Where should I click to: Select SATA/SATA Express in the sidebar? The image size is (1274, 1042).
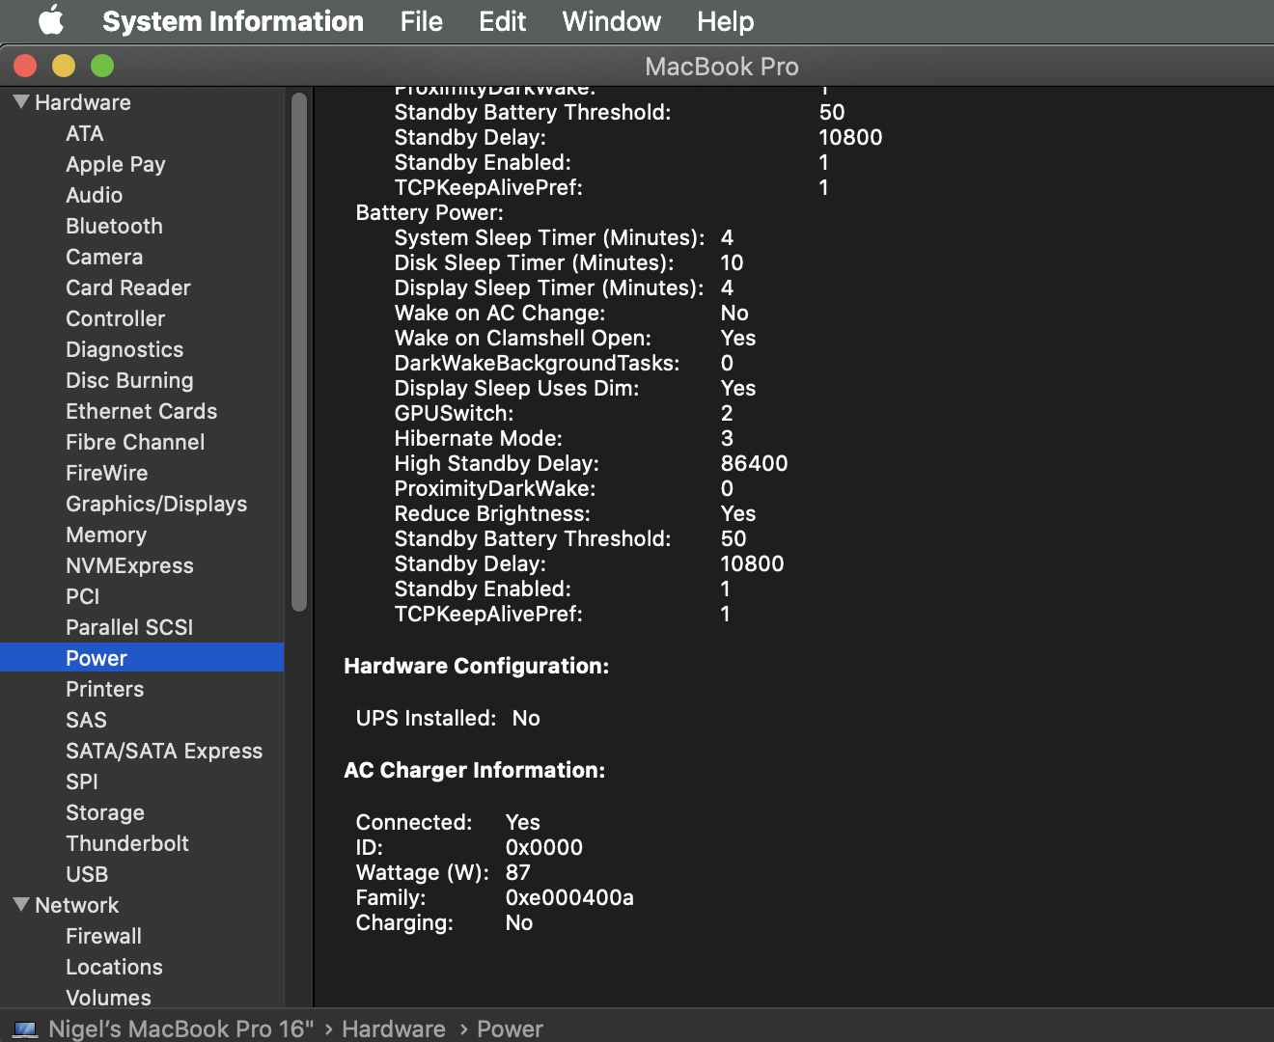point(164,751)
